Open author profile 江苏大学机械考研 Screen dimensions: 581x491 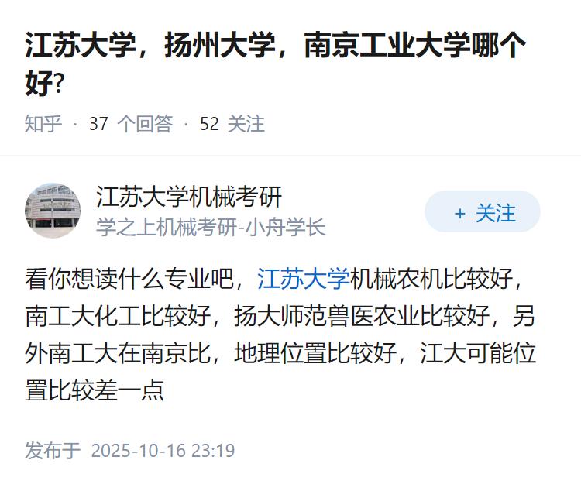click(189, 197)
